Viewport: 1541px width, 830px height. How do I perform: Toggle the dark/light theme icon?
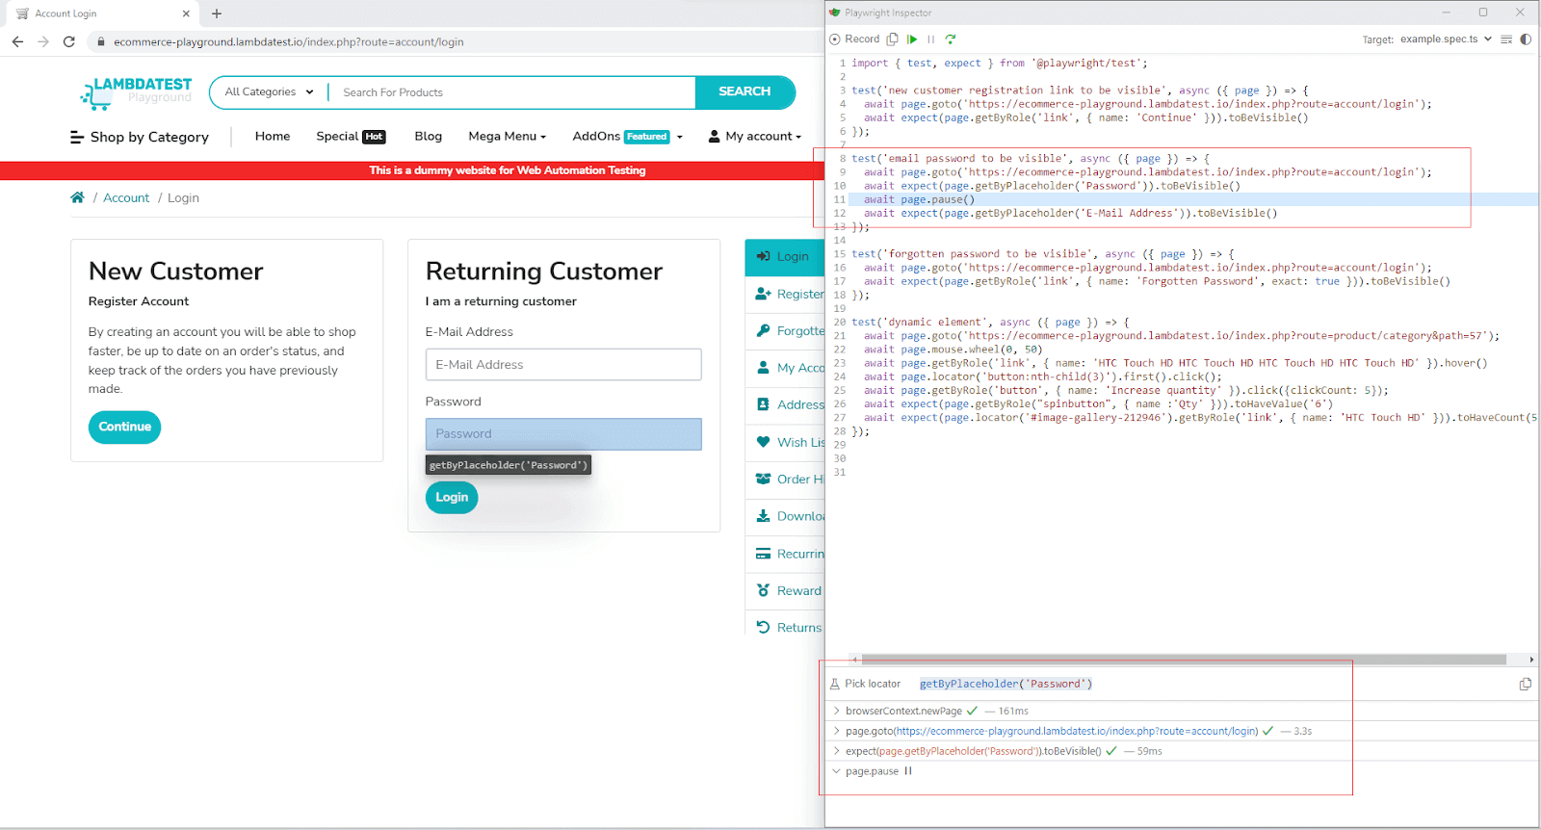[x=1526, y=39]
